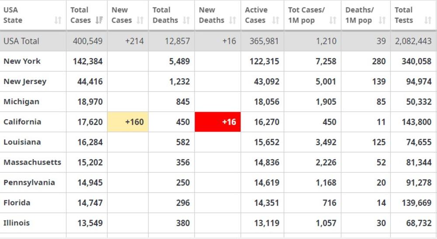Click the California state name
437x239 pixels.
click(22, 122)
